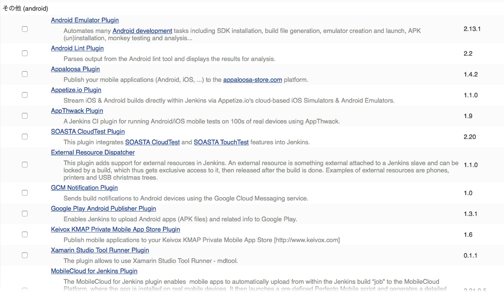Tick the Android Lint Plugin checkbox
This screenshot has height=292, width=504.
coord(25,53)
